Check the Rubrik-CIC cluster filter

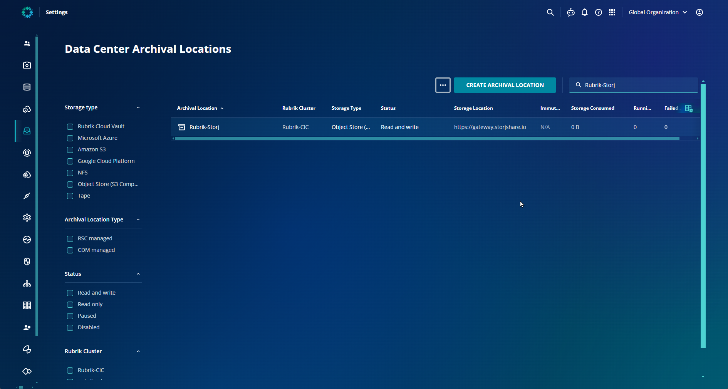(70, 371)
